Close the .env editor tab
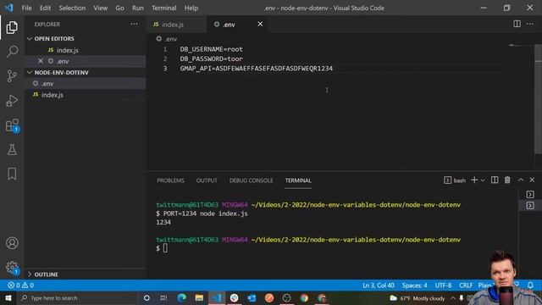 (260, 24)
